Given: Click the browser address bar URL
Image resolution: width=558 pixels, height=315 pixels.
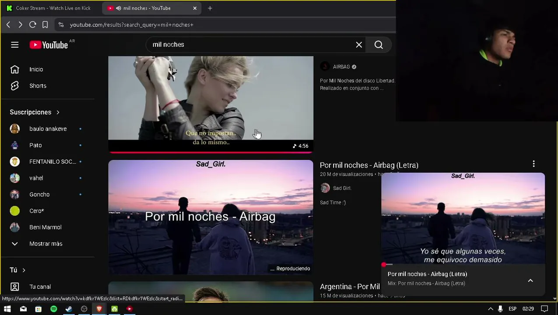Looking at the screenshot, I should [132, 25].
